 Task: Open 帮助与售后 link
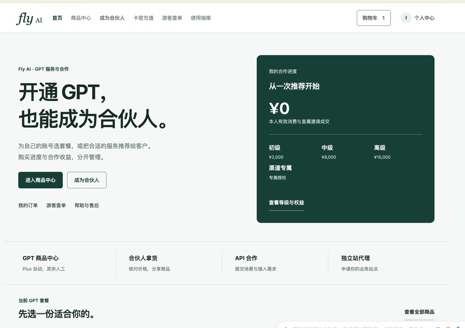pos(87,205)
